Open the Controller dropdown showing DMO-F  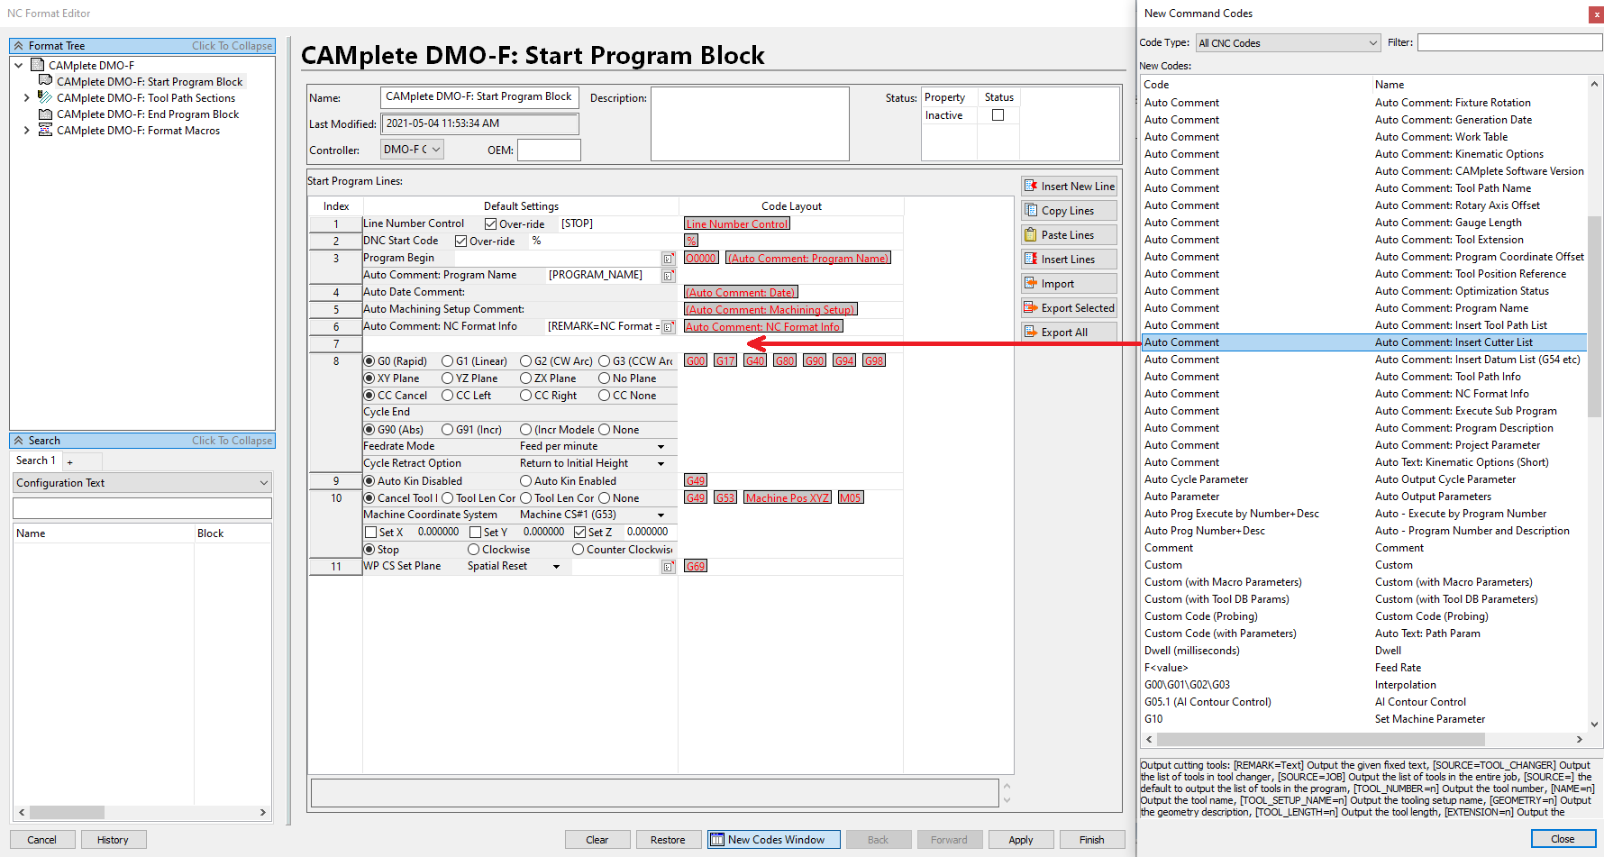point(413,150)
